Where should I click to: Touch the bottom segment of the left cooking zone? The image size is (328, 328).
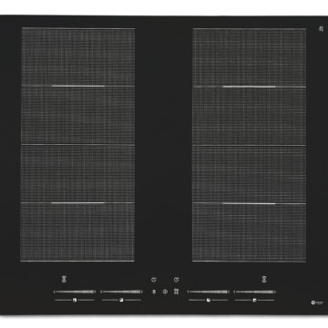coord(77,231)
